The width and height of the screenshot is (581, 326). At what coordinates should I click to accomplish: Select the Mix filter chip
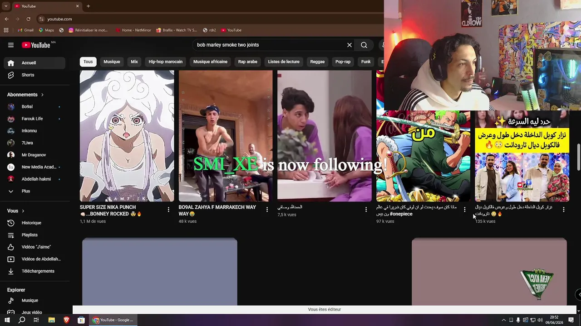pos(134,62)
